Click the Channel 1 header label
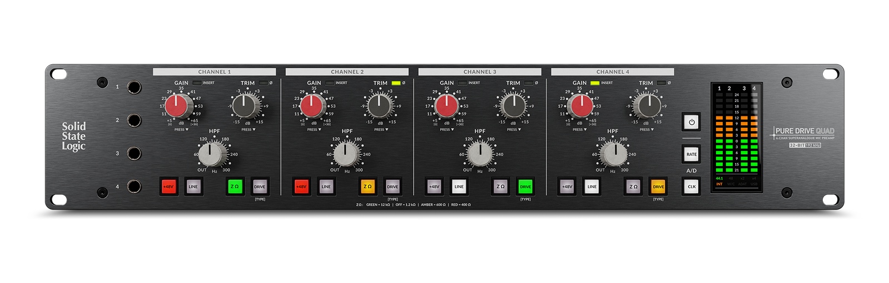The width and height of the screenshot is (889, 283). coord(214,72)
